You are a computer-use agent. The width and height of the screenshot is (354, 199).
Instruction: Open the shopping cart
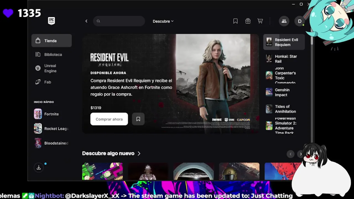pos(260,21)
